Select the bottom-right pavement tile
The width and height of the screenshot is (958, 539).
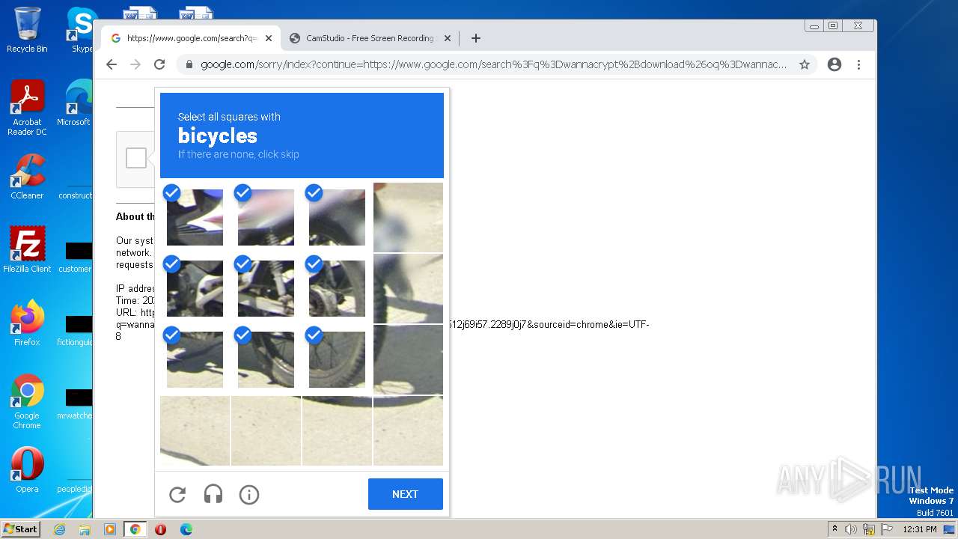(x=408, y=430)
